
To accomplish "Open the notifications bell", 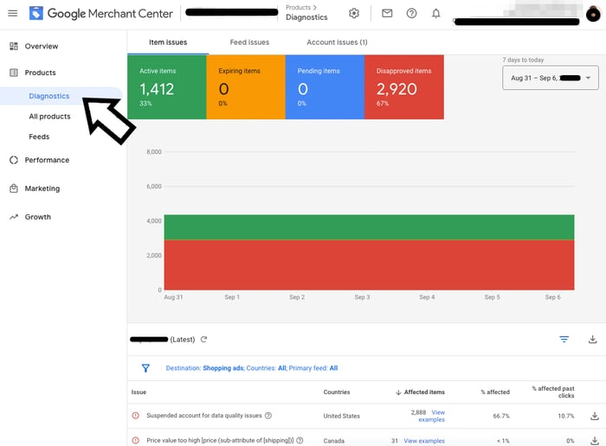I will point(436,14).
